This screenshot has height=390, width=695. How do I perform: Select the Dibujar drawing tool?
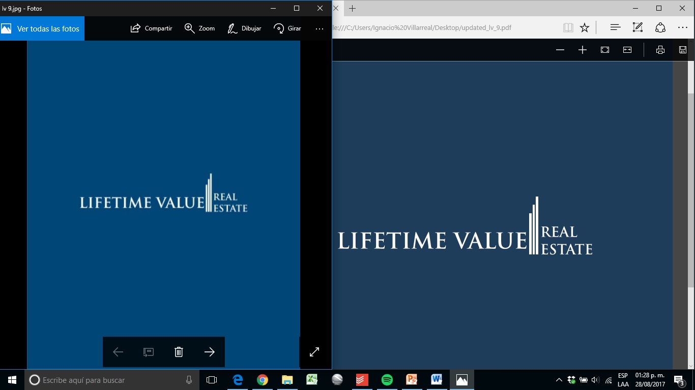click(244, 28)
